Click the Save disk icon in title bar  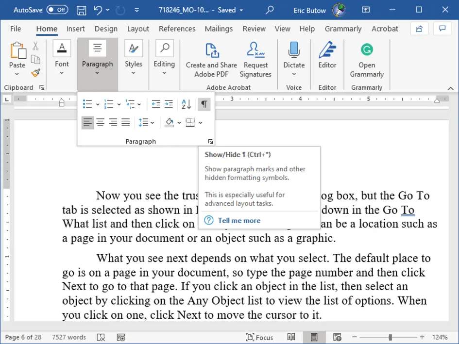[82, 10]
